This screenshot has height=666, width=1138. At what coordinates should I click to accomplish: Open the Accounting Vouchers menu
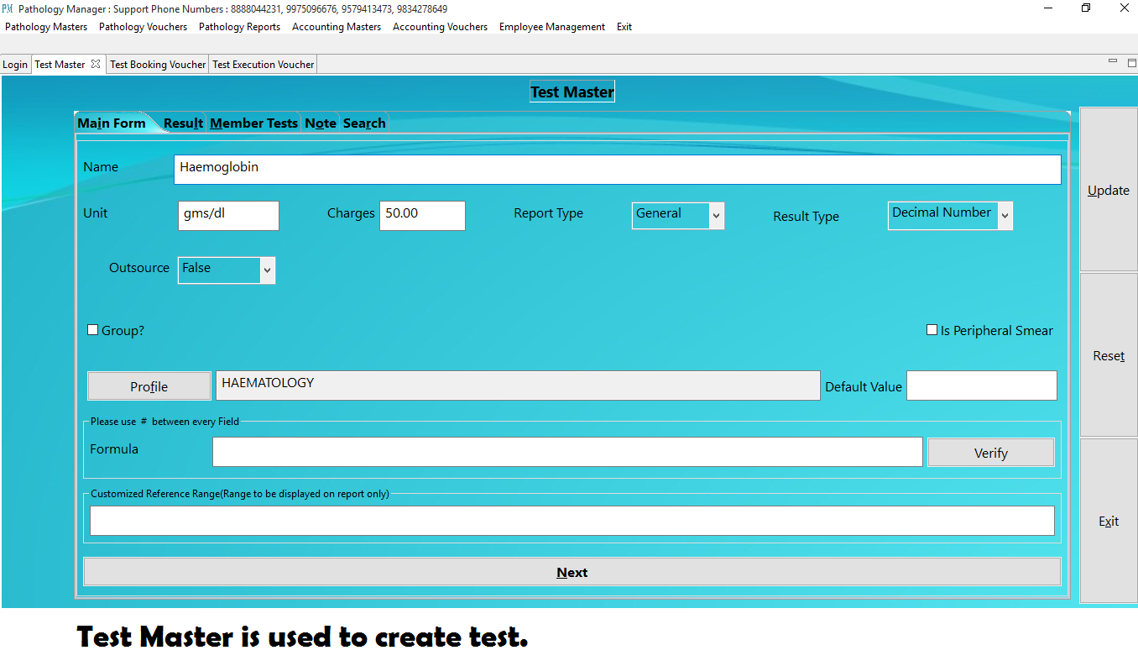(441, 27)
